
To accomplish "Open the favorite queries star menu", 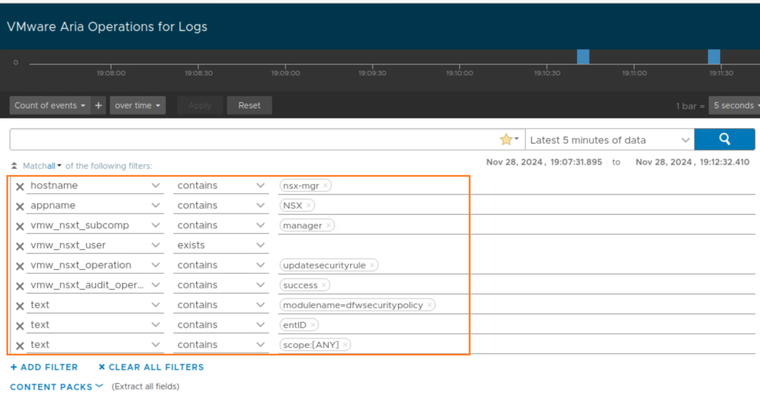I will pos(509,139).
